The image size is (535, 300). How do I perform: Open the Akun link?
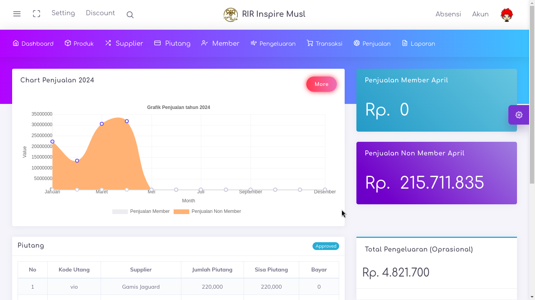(x=480, y=14)
